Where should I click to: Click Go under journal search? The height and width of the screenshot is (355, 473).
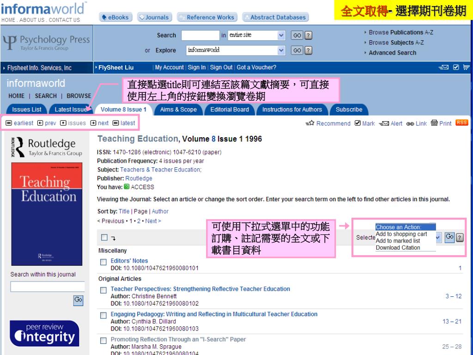(78, 300)
